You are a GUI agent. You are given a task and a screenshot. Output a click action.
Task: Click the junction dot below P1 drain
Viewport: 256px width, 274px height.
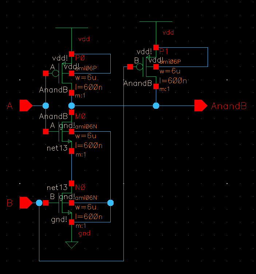pos(156,106)
